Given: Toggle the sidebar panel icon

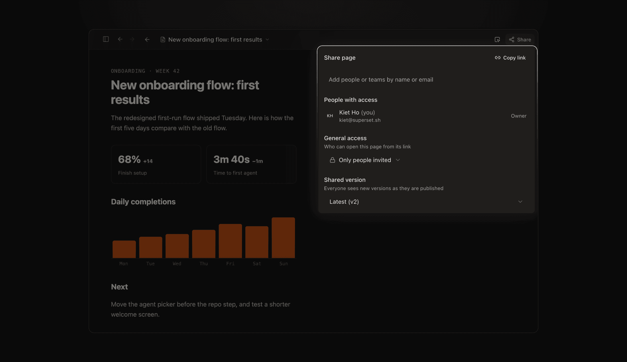Looking at the screenshot, I should point(106,39).
